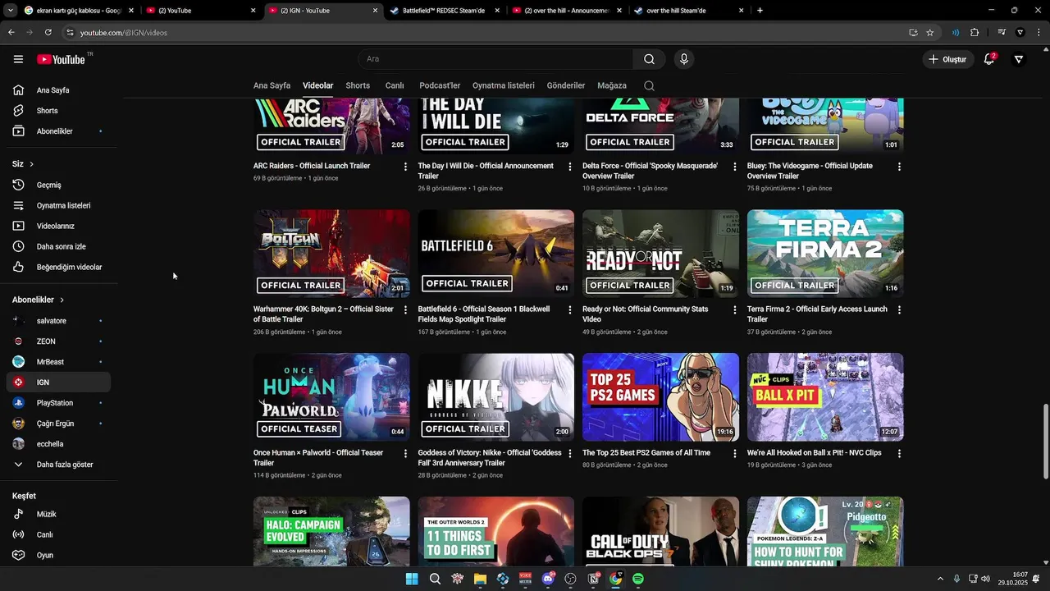The image size is (1050, 591).
Task: Open options for Battlefield 6 Blackwell Fields video
Action: (570, 309)
